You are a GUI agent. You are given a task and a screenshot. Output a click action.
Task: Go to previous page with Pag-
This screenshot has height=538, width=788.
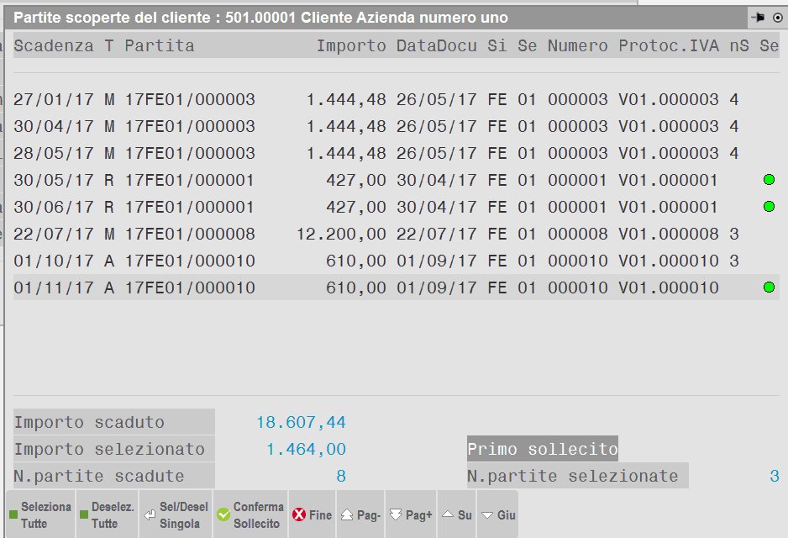click(x=361, y=515)
